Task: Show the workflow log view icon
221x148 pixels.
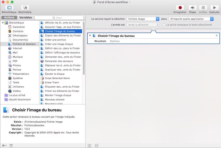Action: (89, 146)
